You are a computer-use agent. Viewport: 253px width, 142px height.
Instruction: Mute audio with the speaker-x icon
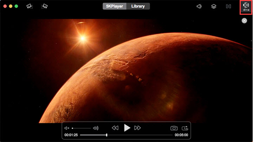(x=67, y=128)
